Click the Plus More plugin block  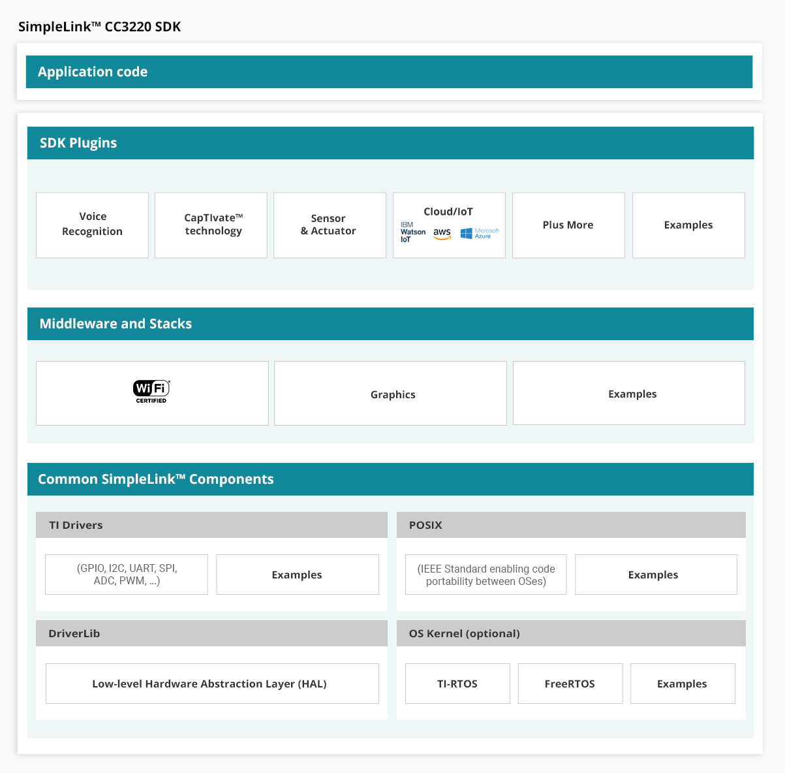(568, 225)
